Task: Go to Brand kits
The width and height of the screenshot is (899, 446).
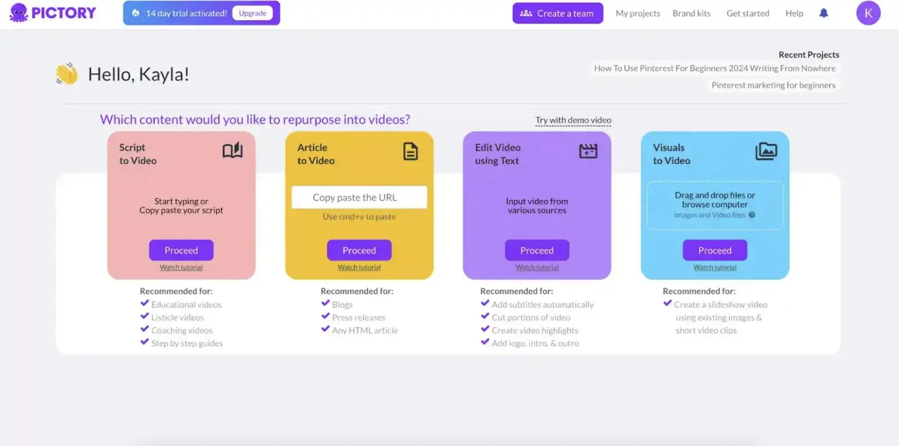Action: 691,13
